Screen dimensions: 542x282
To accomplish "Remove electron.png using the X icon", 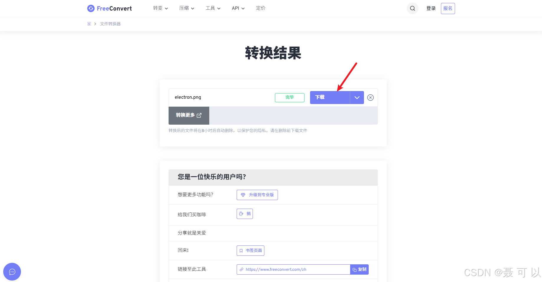I will (x=370, y=97).
